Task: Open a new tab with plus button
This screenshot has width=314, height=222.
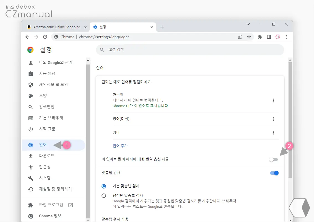Action: tap(162, 27)
